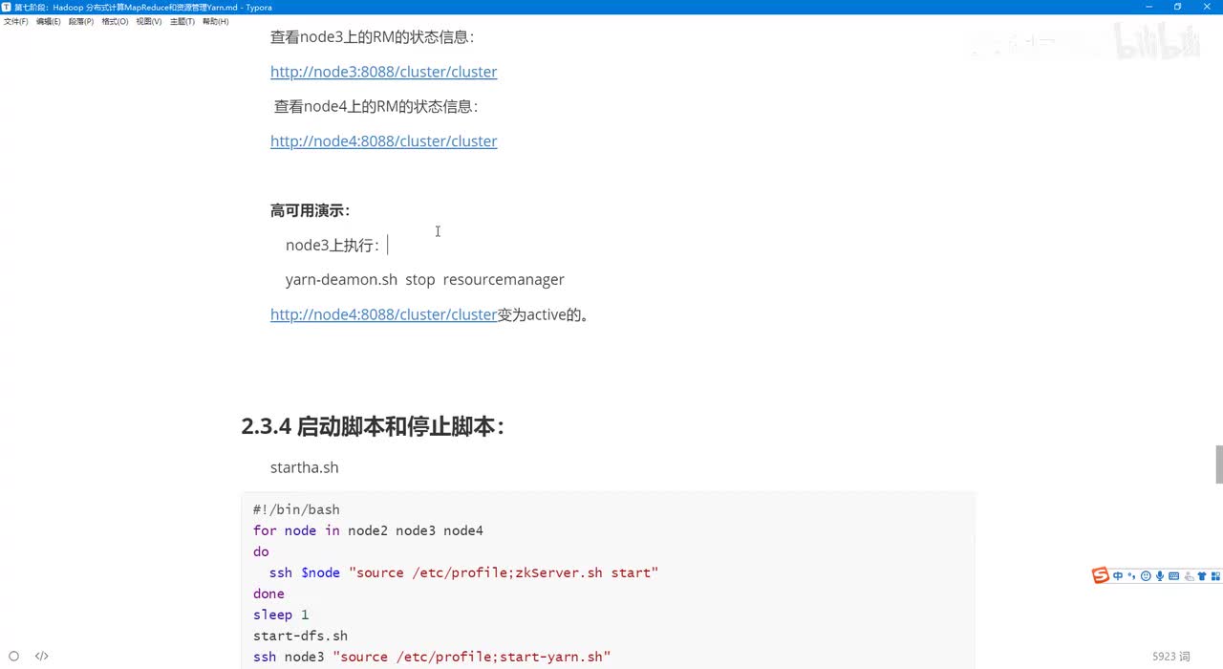The width and height of the screenshot is (1223, 669).
Task: Open the 段落(P) menu
Action: 81,21
